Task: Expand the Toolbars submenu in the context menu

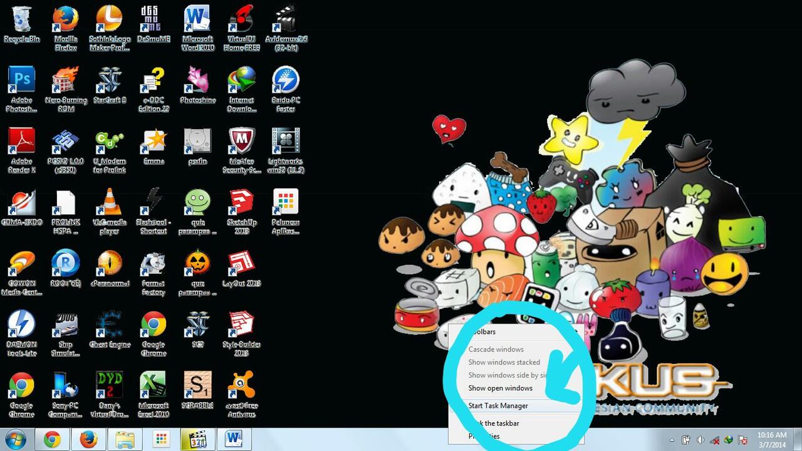Action: click(x=516, y=331)
